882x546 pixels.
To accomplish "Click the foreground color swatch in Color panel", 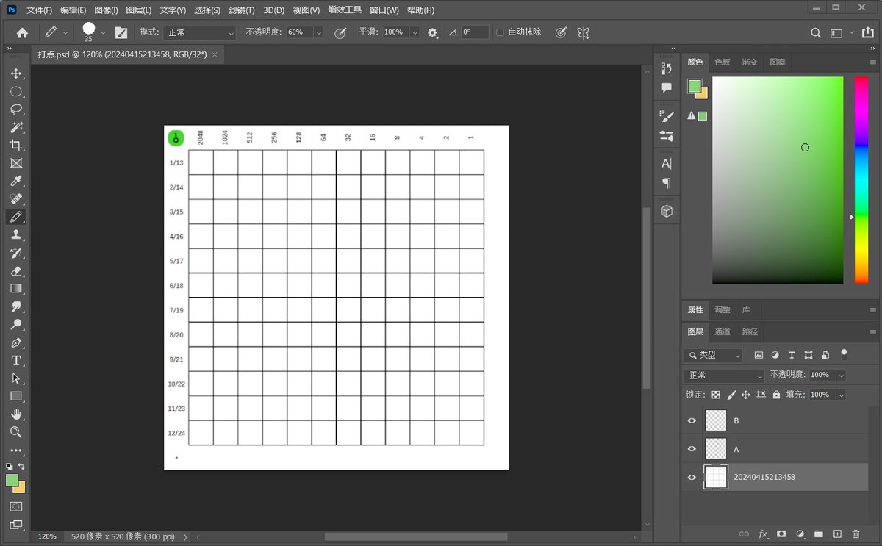I will (x=694, y=86).
